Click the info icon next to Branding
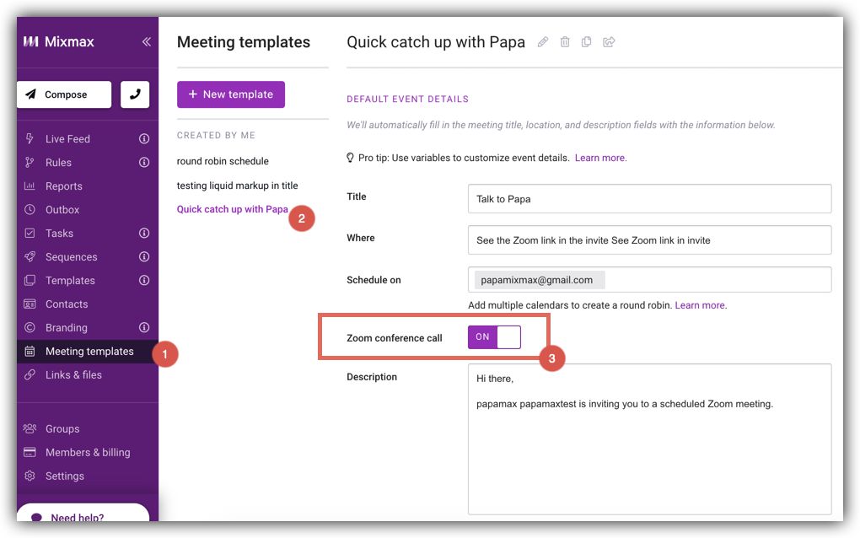 (x=144, y=327)
